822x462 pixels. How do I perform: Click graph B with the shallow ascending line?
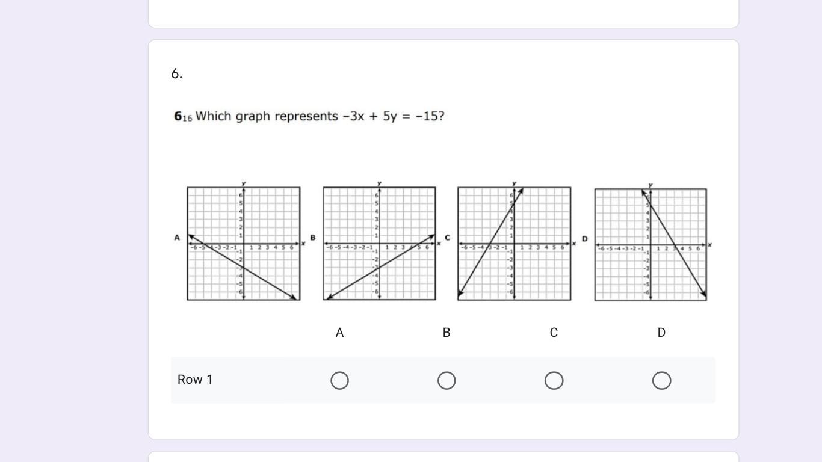380,244
